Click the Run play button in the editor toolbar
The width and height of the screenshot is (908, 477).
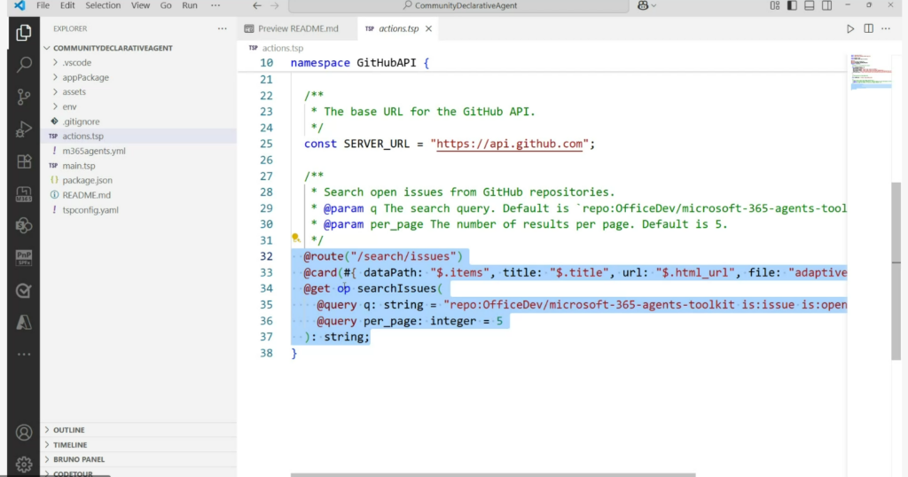(x=850, y=28)
